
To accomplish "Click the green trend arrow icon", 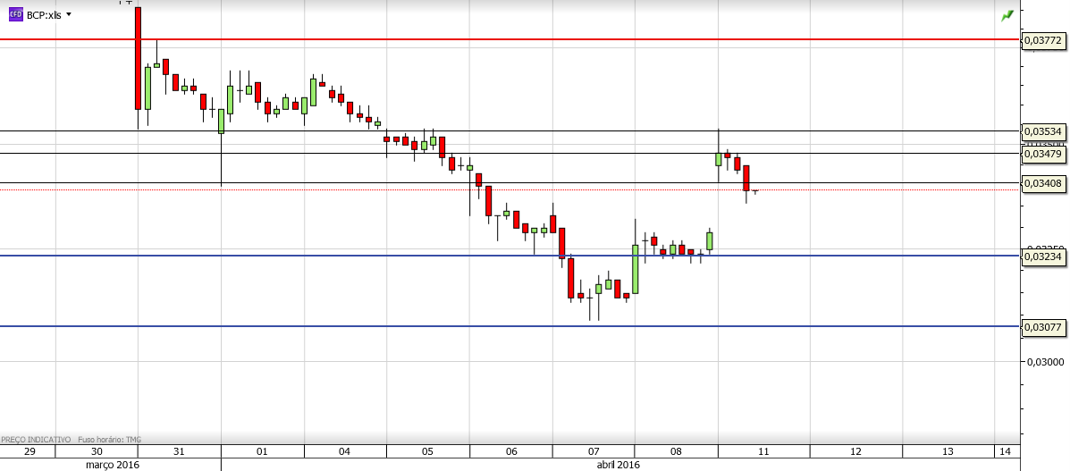I will pos(1007,15).
